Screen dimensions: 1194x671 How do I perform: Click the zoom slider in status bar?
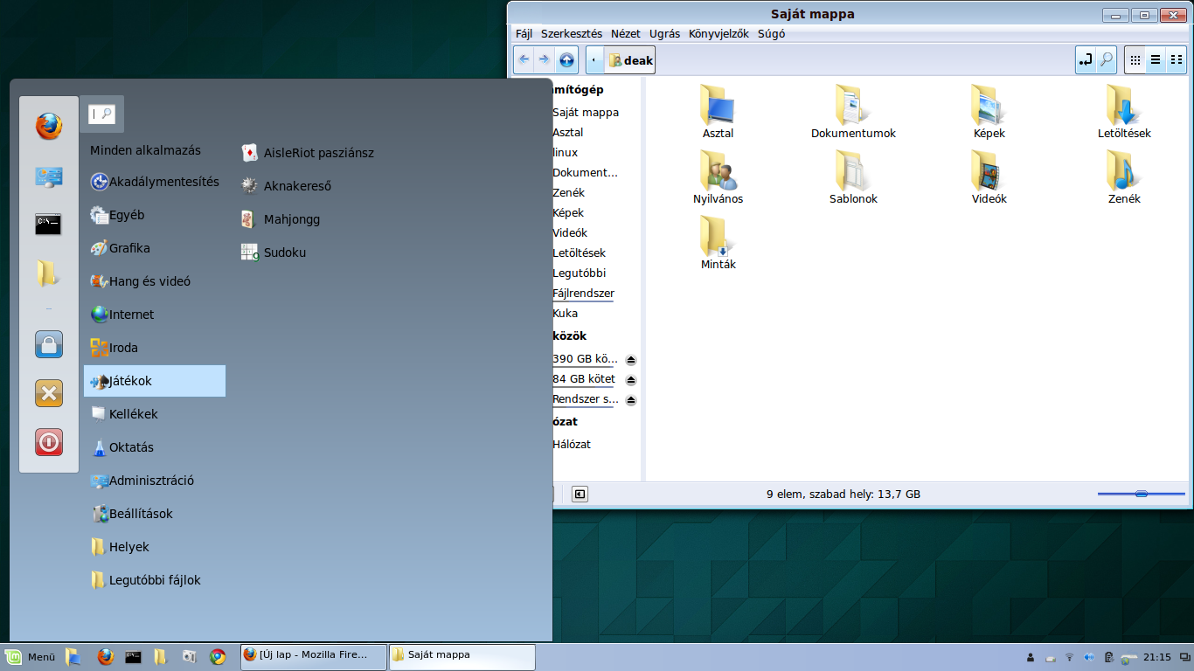click(x=1140, y=495)
